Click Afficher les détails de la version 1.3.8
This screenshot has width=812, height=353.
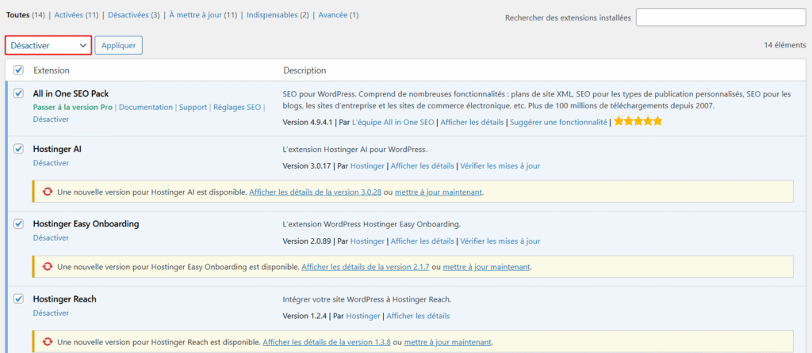[x=327, y=342]
